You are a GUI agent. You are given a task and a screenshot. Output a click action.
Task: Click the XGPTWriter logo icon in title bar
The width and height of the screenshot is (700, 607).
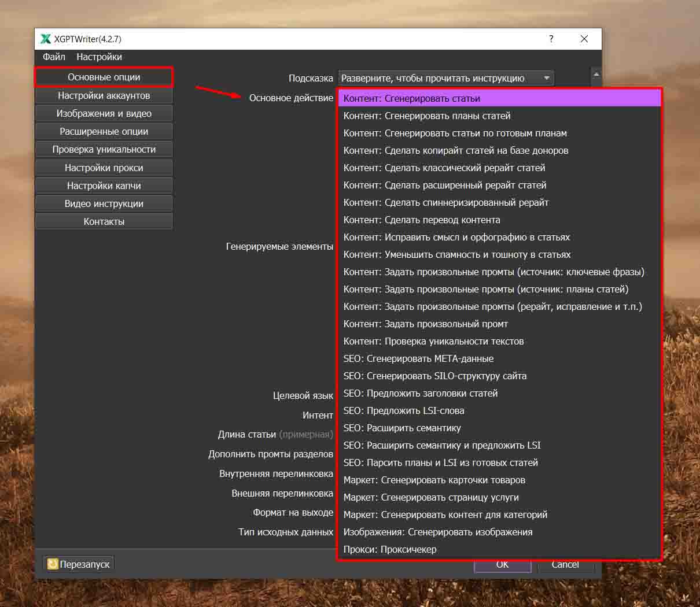coord(46,39)
